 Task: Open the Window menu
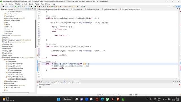tap(48, 4)
